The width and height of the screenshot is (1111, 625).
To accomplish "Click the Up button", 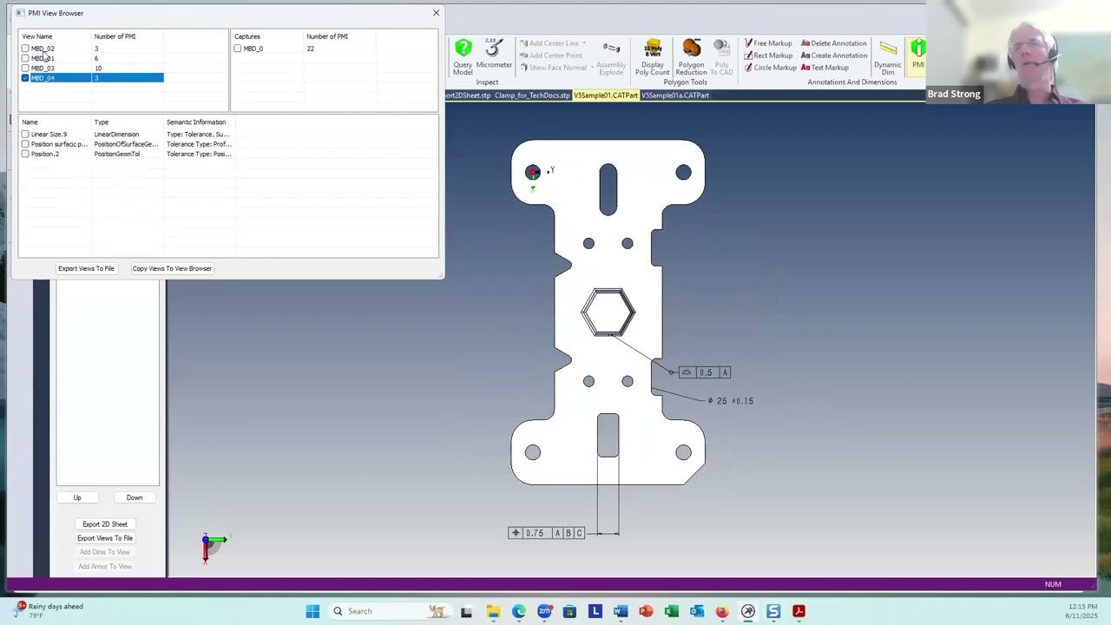I will click(x=77, y=497).
